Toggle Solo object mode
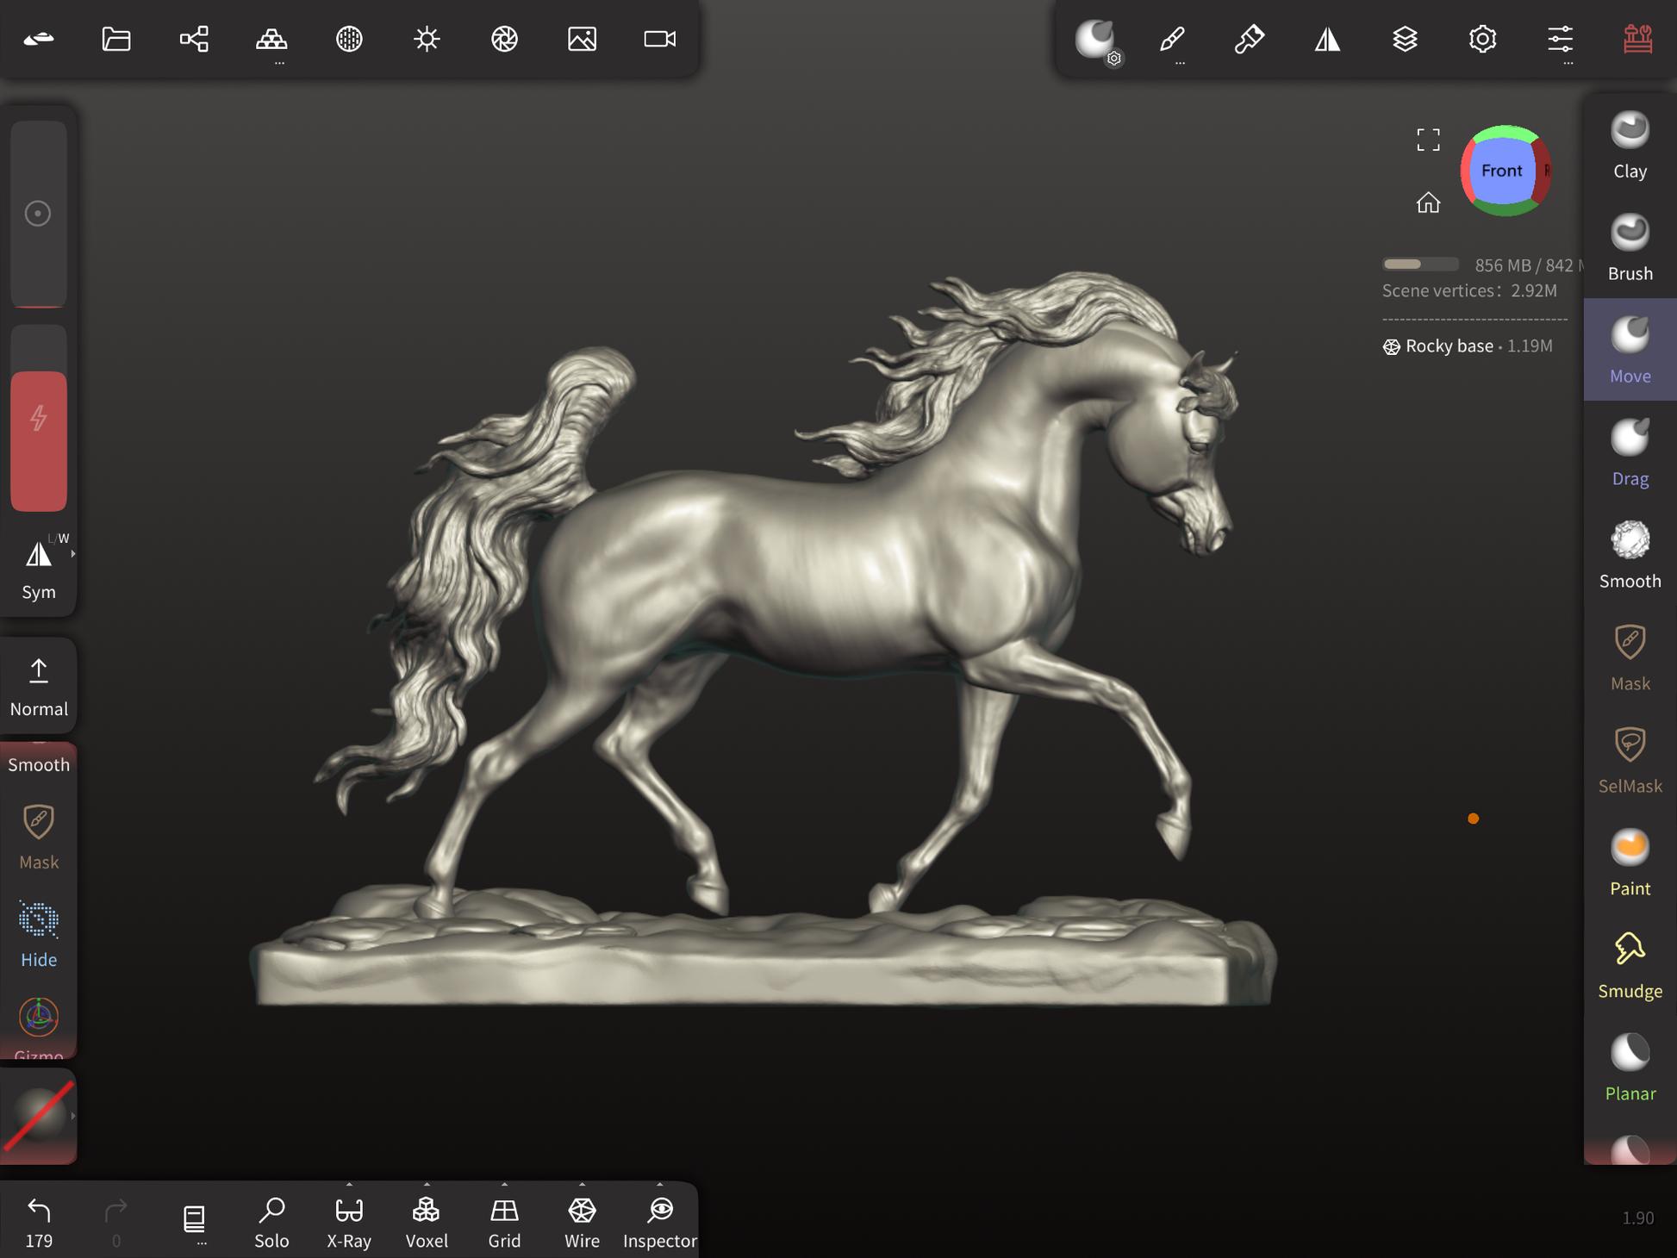The width and height of the screenshot is (1677, 1258). pos(271,1221)
